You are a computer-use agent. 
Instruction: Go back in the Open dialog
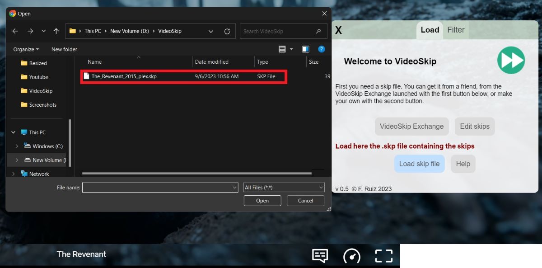(15, 31)
